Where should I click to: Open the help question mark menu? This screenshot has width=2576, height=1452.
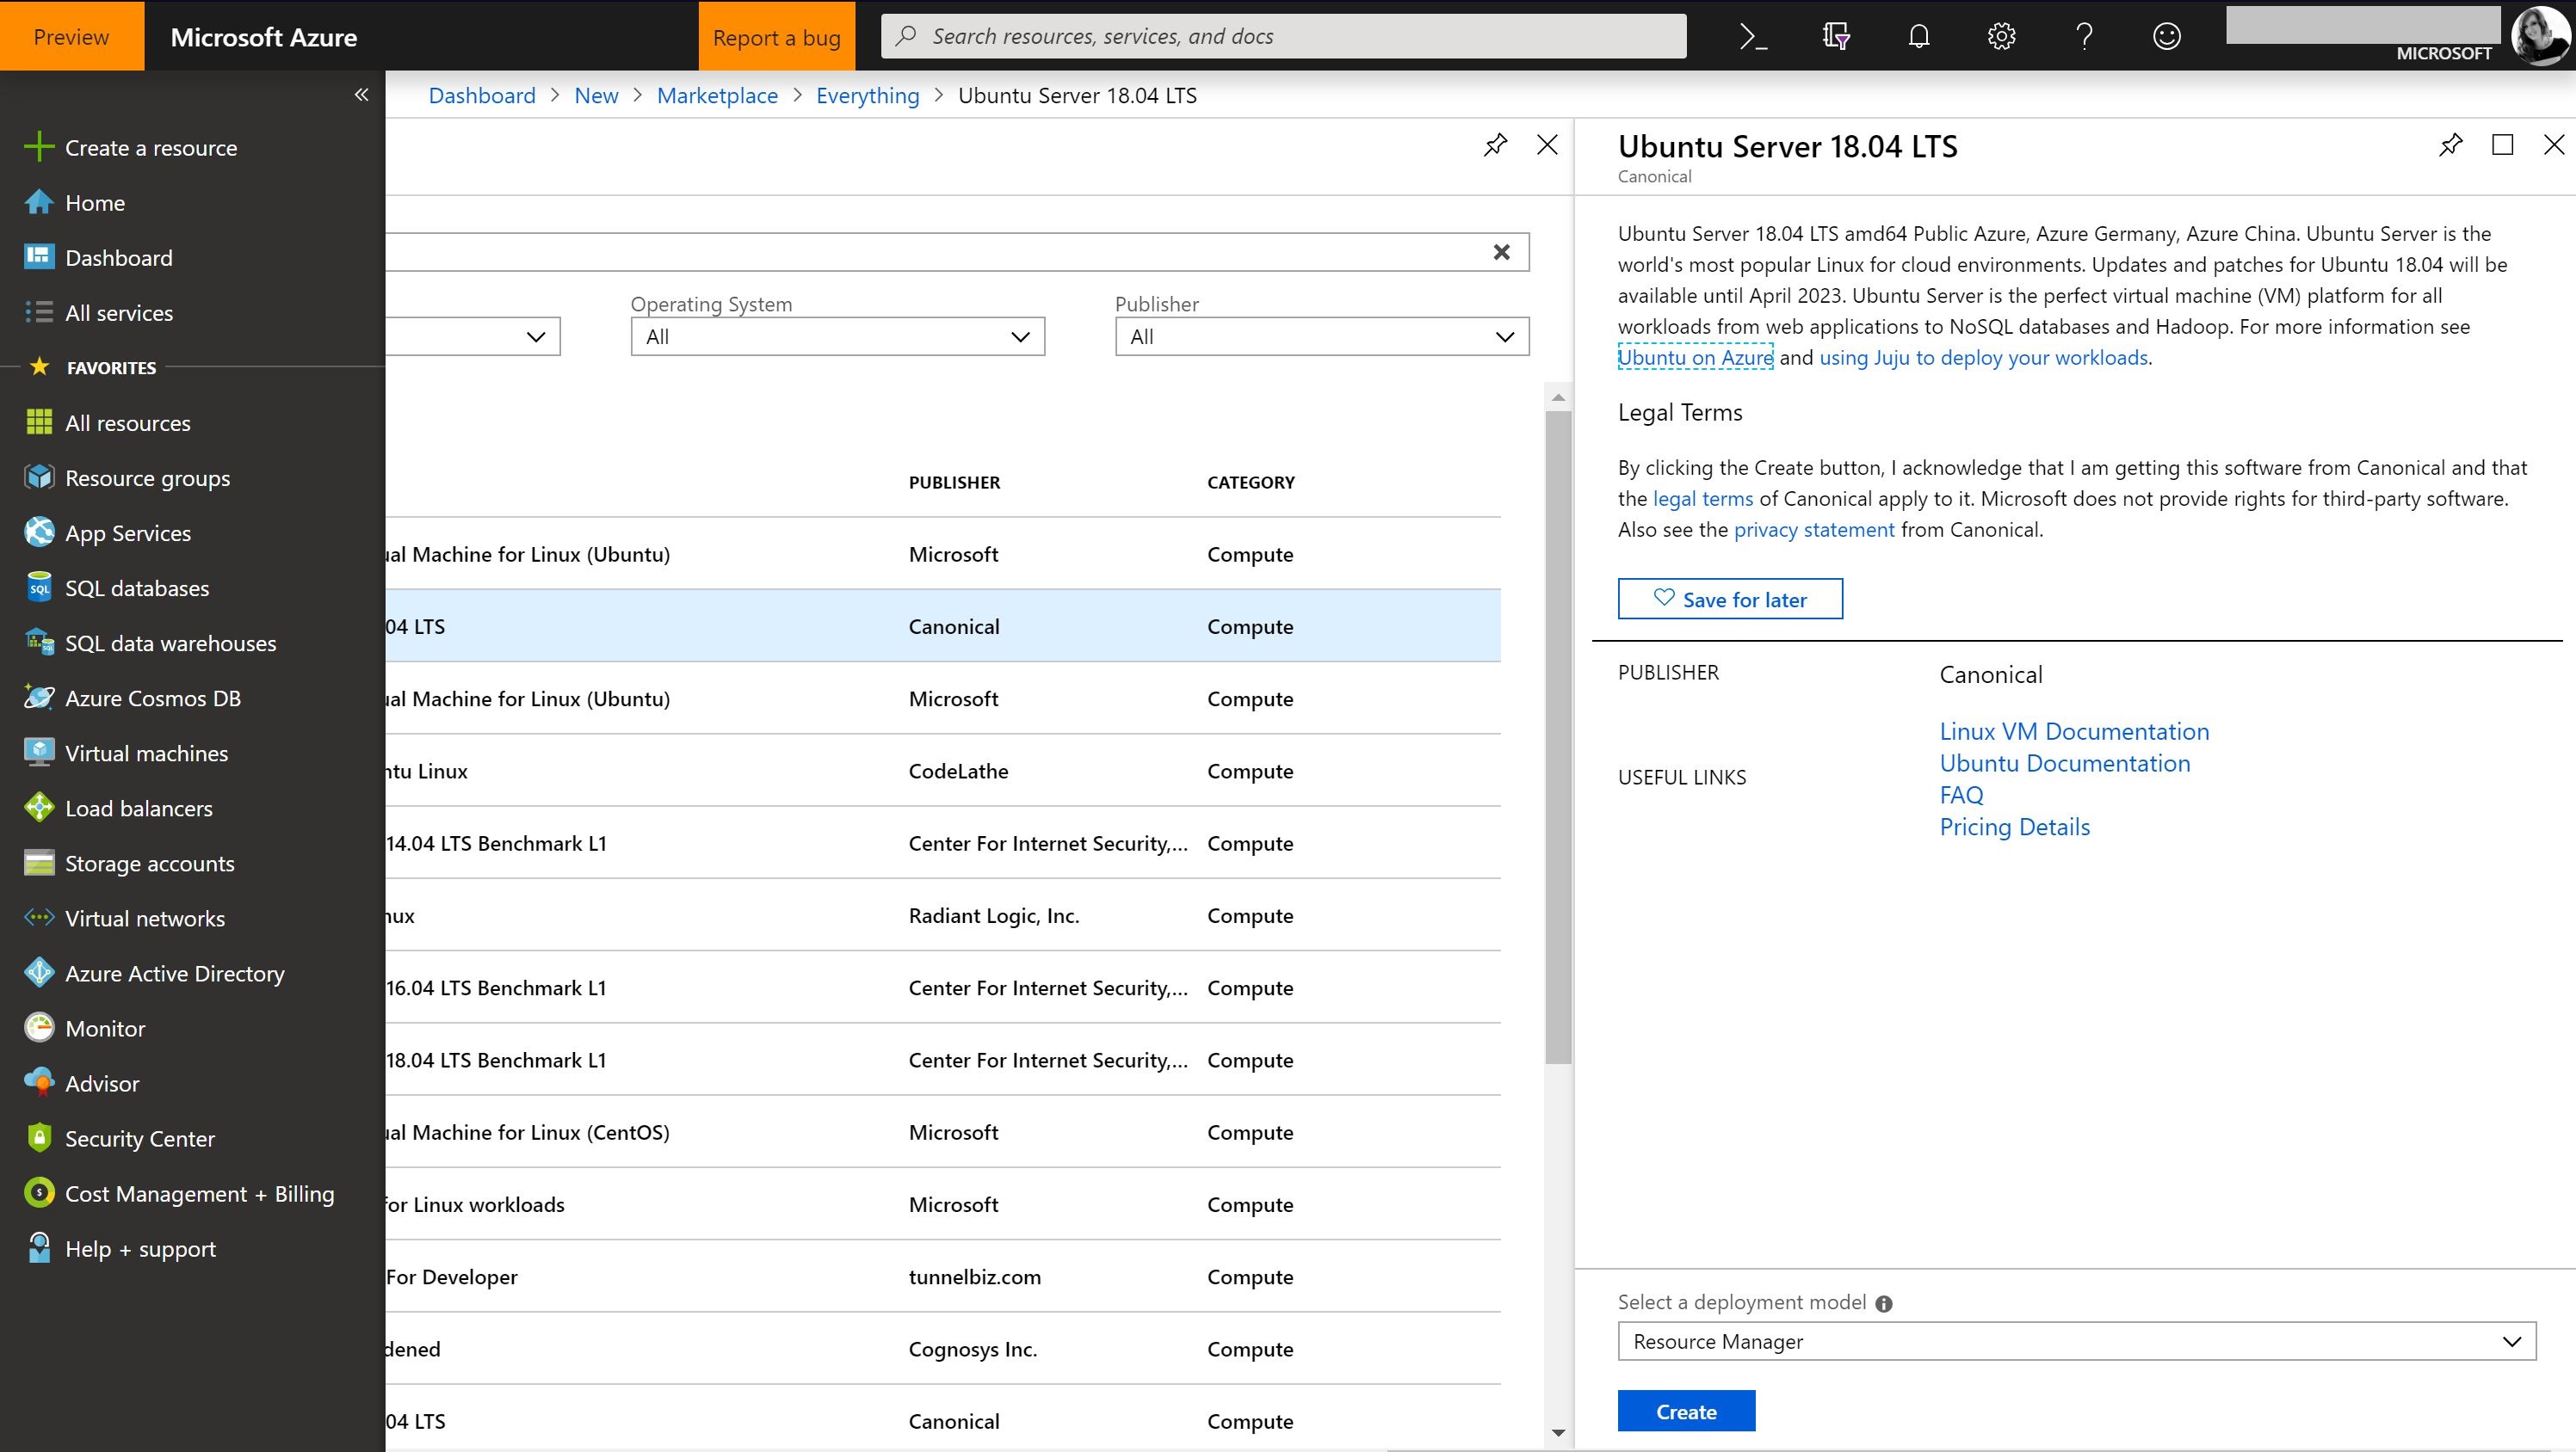[2084, 36]
